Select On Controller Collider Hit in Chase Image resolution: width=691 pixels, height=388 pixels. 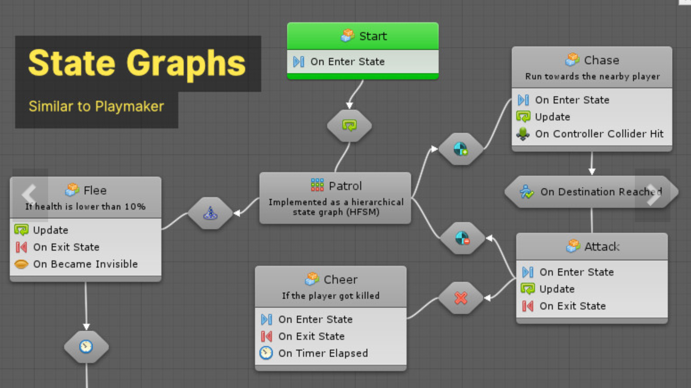pos(599,134)
